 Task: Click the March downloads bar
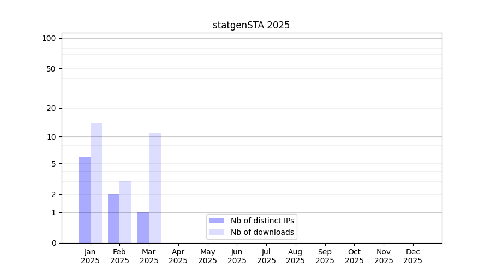pos(155,188)
